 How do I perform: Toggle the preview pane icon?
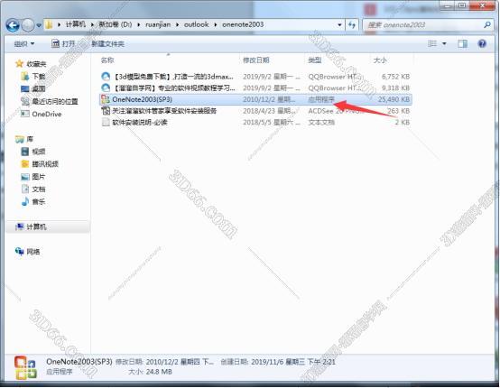click(462, 43)
